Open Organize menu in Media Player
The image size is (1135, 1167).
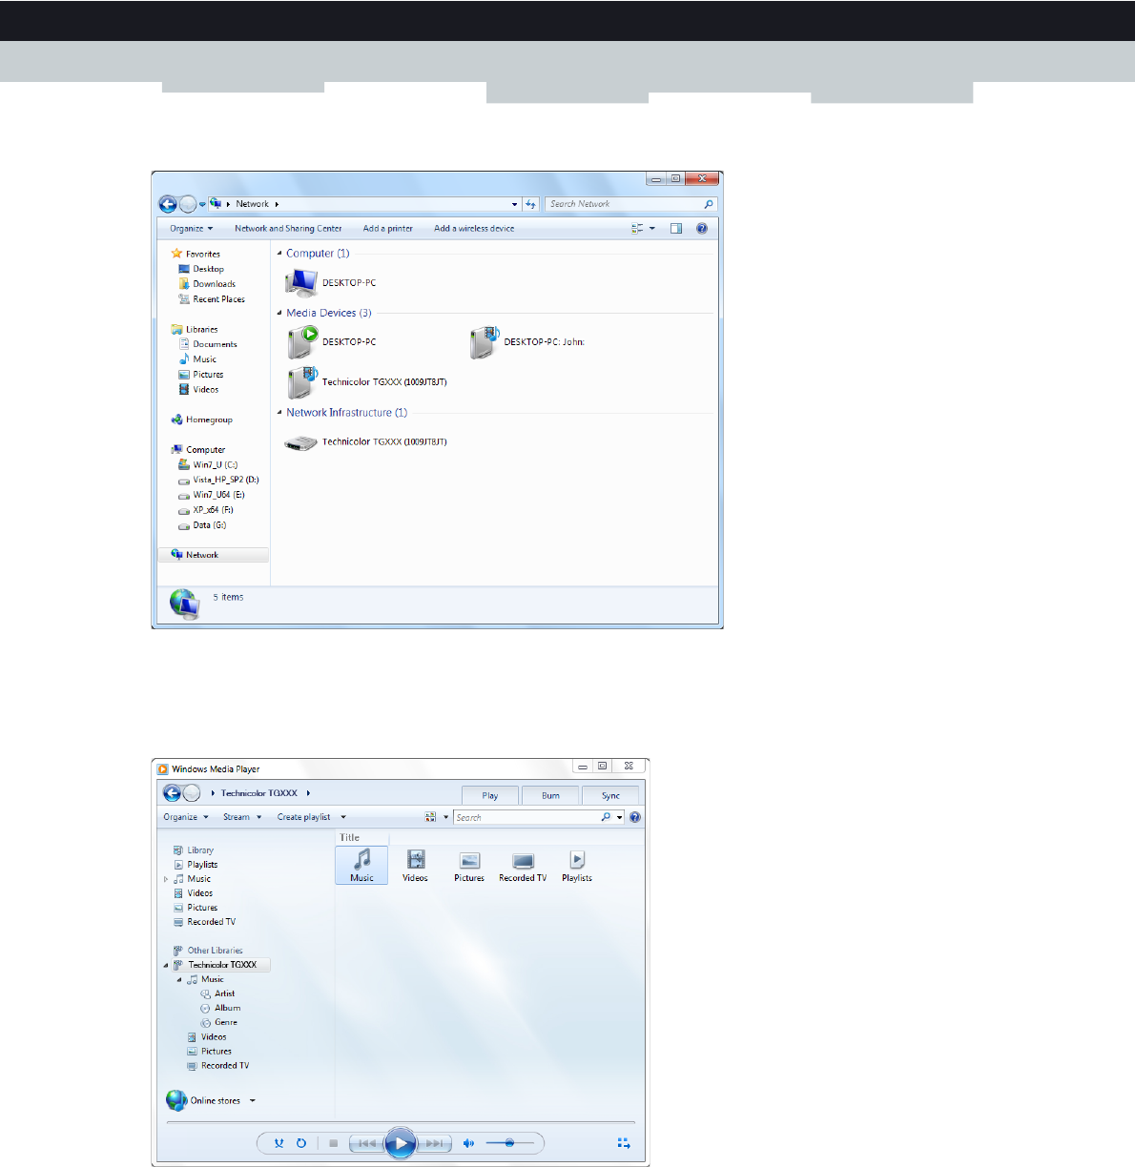click(x=185, y=817)
